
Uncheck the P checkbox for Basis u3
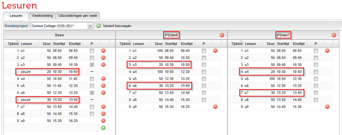[x=92, y=65]
